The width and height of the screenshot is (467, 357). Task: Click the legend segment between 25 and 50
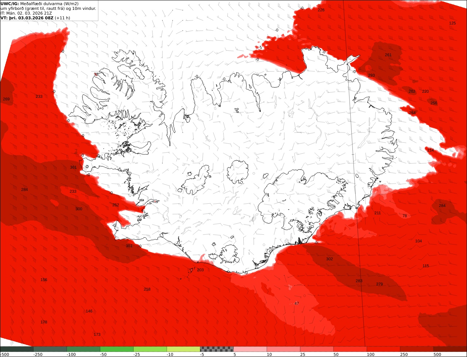coord(317,349)
